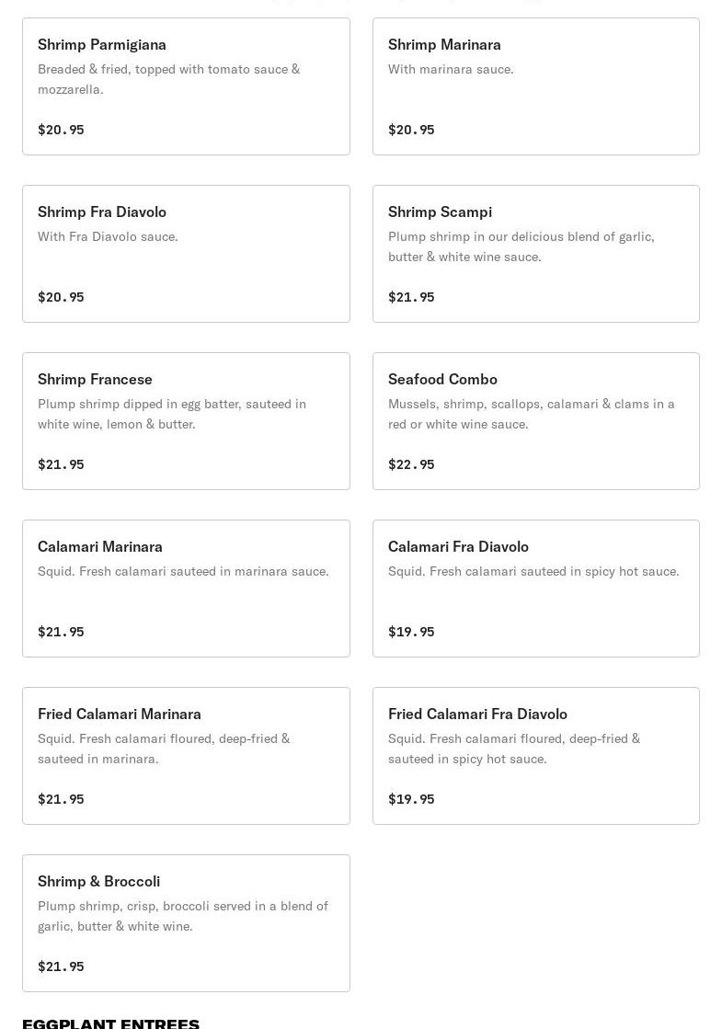Click the Shrimp Francese description text
Screen dimensions: 722x1029
(171, 414)
